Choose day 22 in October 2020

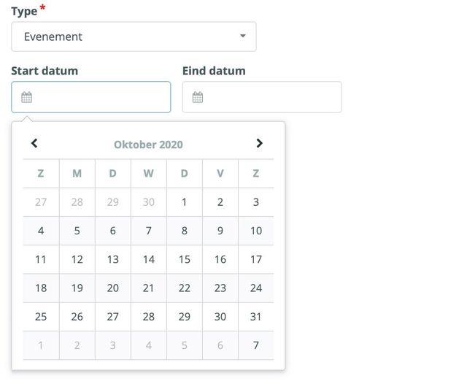click(x=185, y=288)
